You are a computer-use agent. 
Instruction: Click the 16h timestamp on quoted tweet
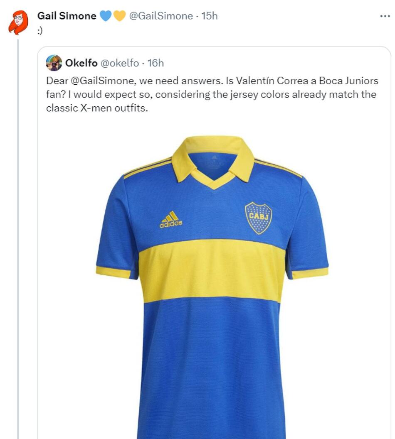point(156,63)
